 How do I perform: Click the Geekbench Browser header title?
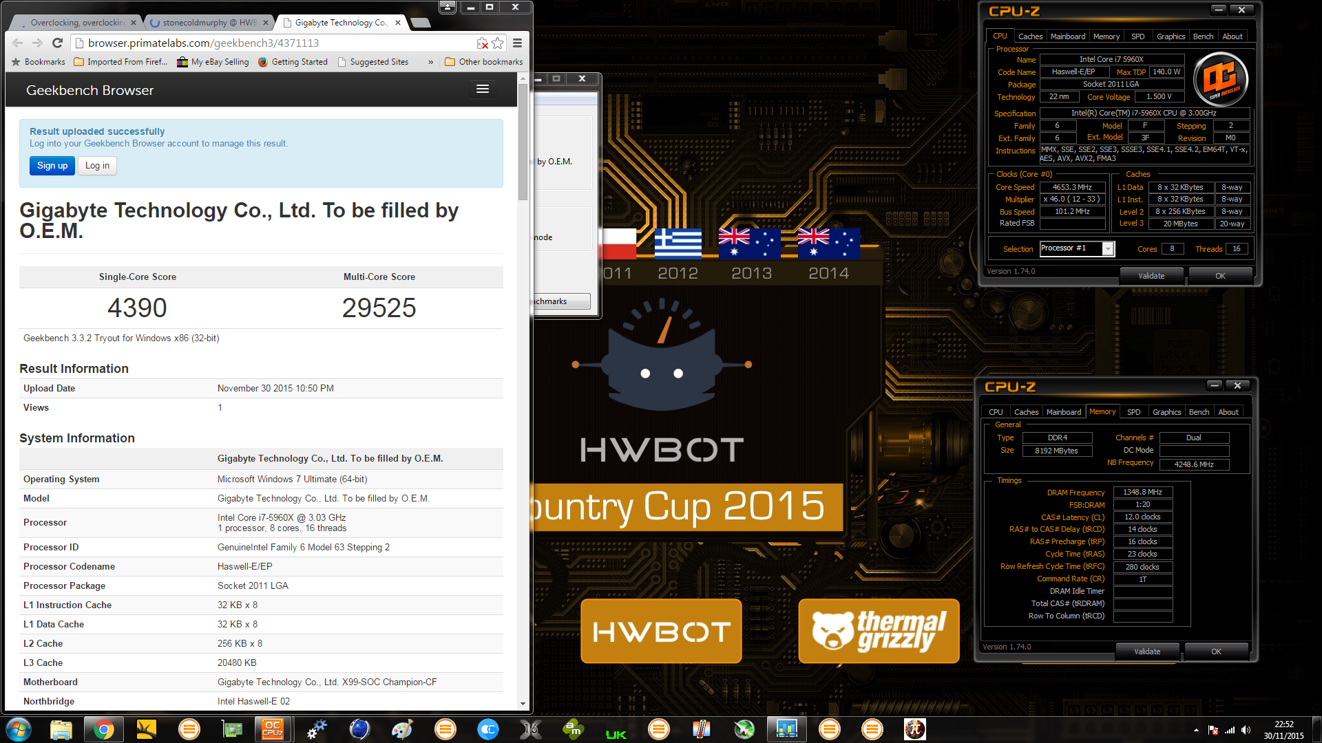[x=90, y=90]
